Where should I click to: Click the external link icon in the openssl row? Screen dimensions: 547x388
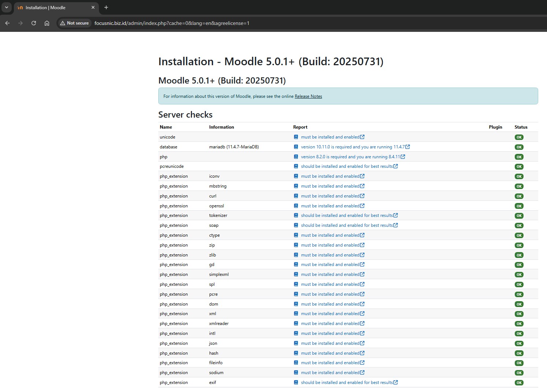pos(362,206)
